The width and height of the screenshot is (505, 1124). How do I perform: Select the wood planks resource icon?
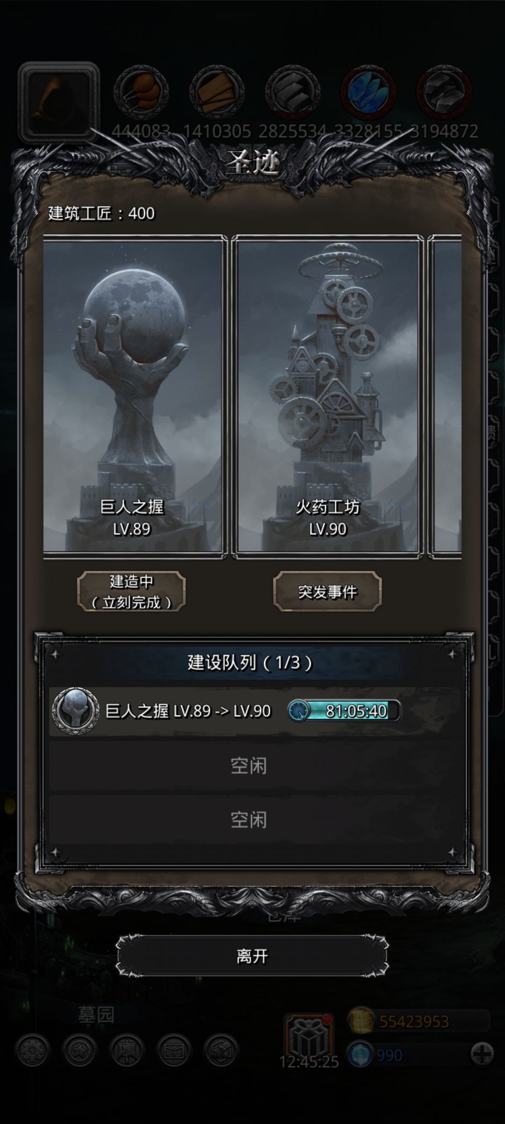click(x=217, y=92)
